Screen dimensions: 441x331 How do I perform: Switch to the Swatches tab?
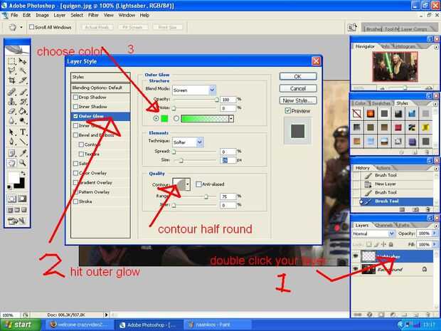tap(381, 103)
